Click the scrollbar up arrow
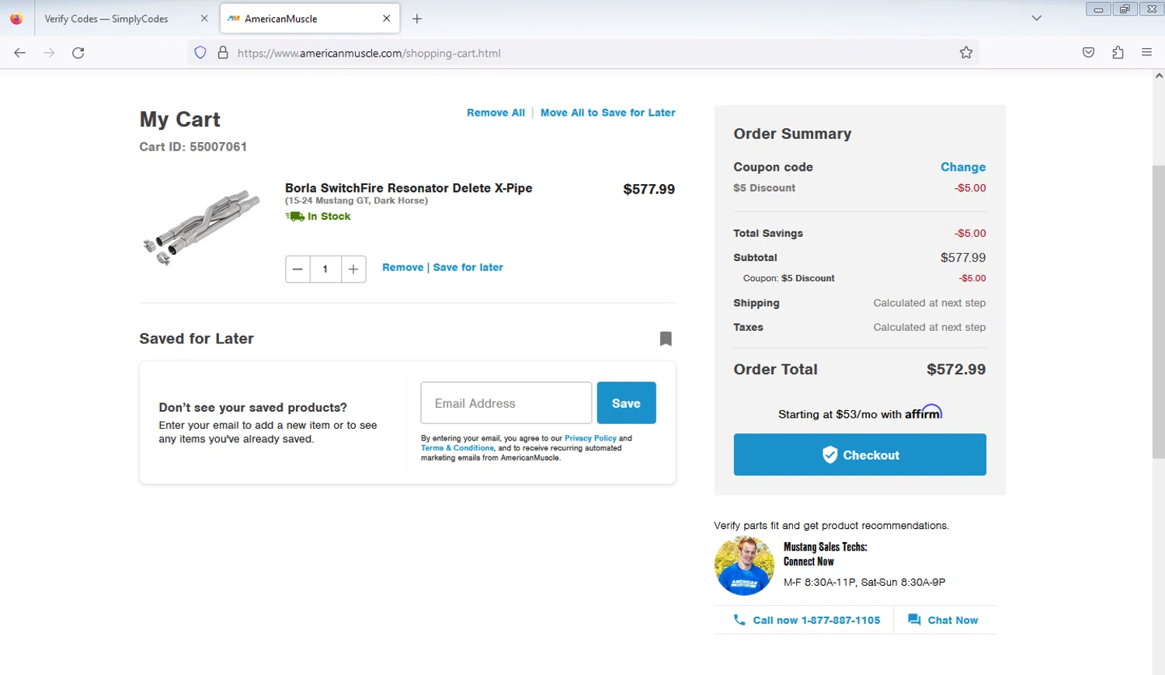This screenshot has height=675, width=1165. point(1159,76)
